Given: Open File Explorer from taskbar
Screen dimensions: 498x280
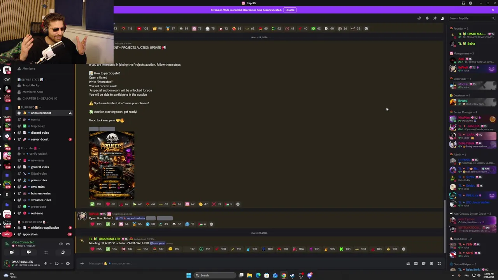Looking at the screenshot, I should click(249, 275).
